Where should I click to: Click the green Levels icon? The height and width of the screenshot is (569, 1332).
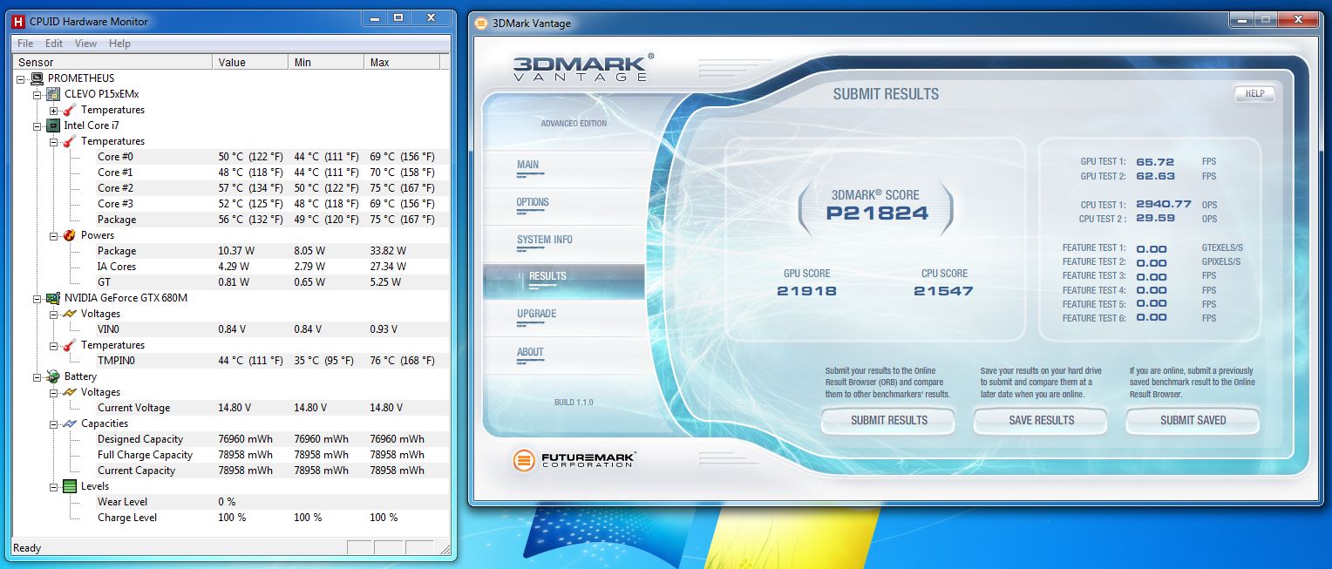coord(70,486)
